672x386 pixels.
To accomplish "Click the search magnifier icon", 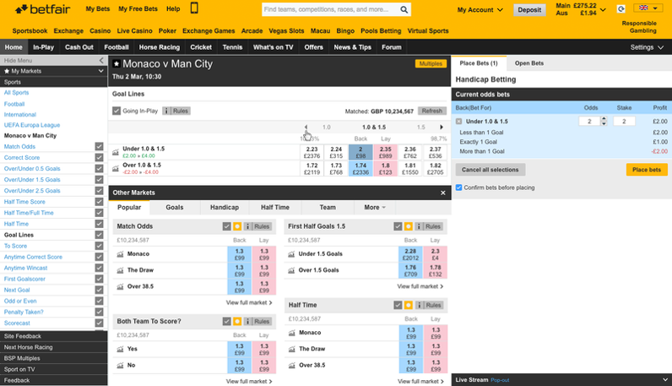I will (404, 9).
